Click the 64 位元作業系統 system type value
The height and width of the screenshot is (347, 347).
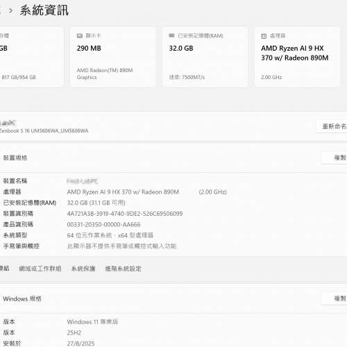tap(110, 235)
